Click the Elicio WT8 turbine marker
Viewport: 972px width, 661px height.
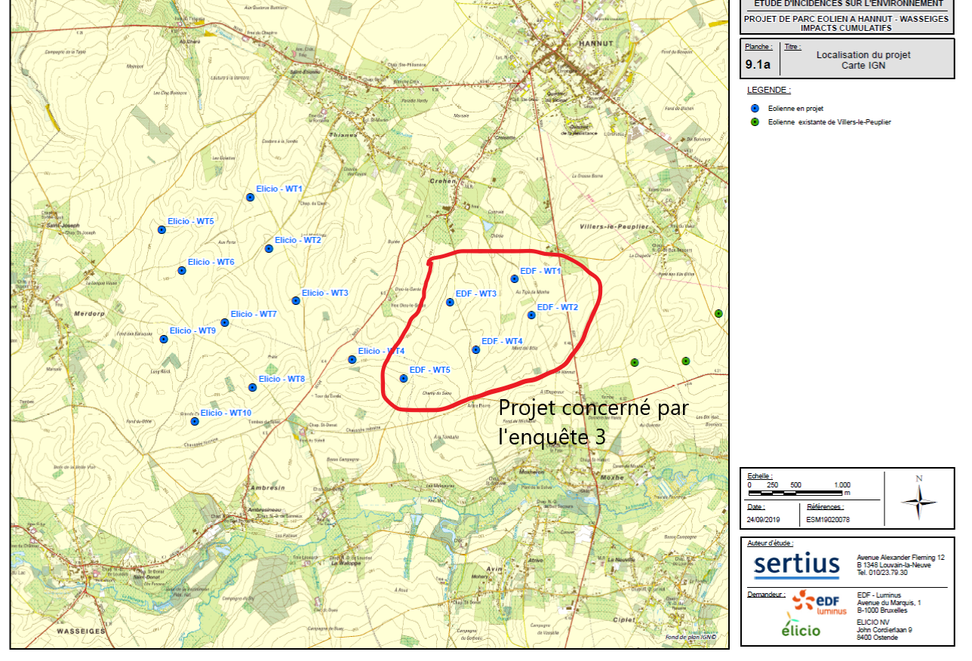click(x=253, y=387)
